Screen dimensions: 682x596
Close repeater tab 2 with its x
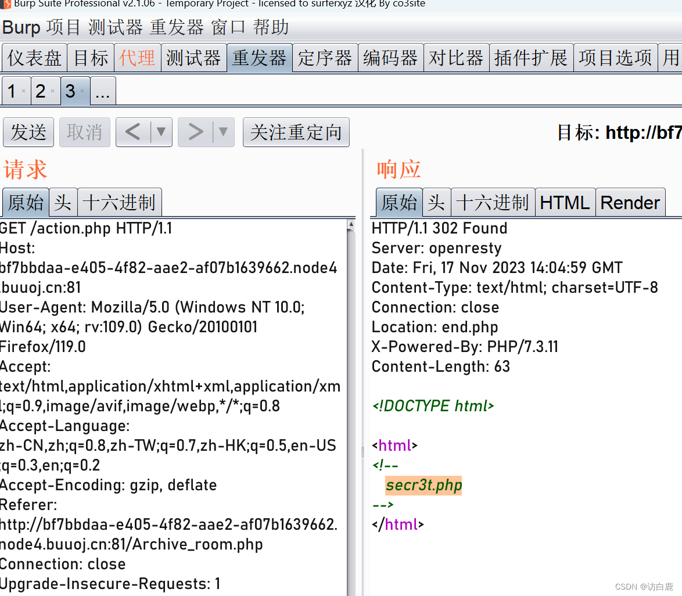point(53,91)
